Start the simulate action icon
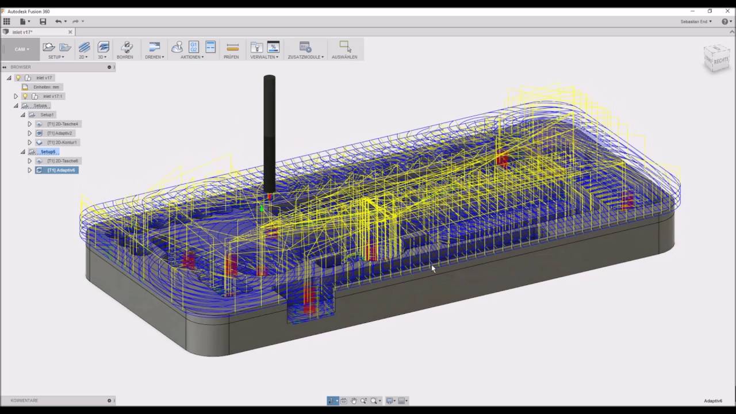This screenshot has height=414, width=736. pos(177,47)
